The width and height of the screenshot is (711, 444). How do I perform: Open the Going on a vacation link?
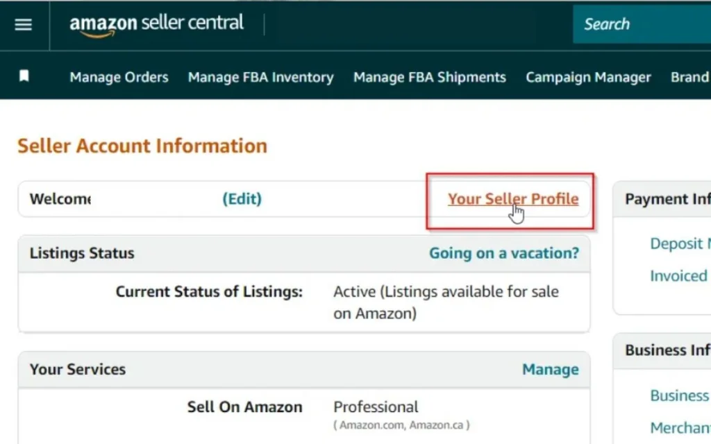(x=504, y=253)
